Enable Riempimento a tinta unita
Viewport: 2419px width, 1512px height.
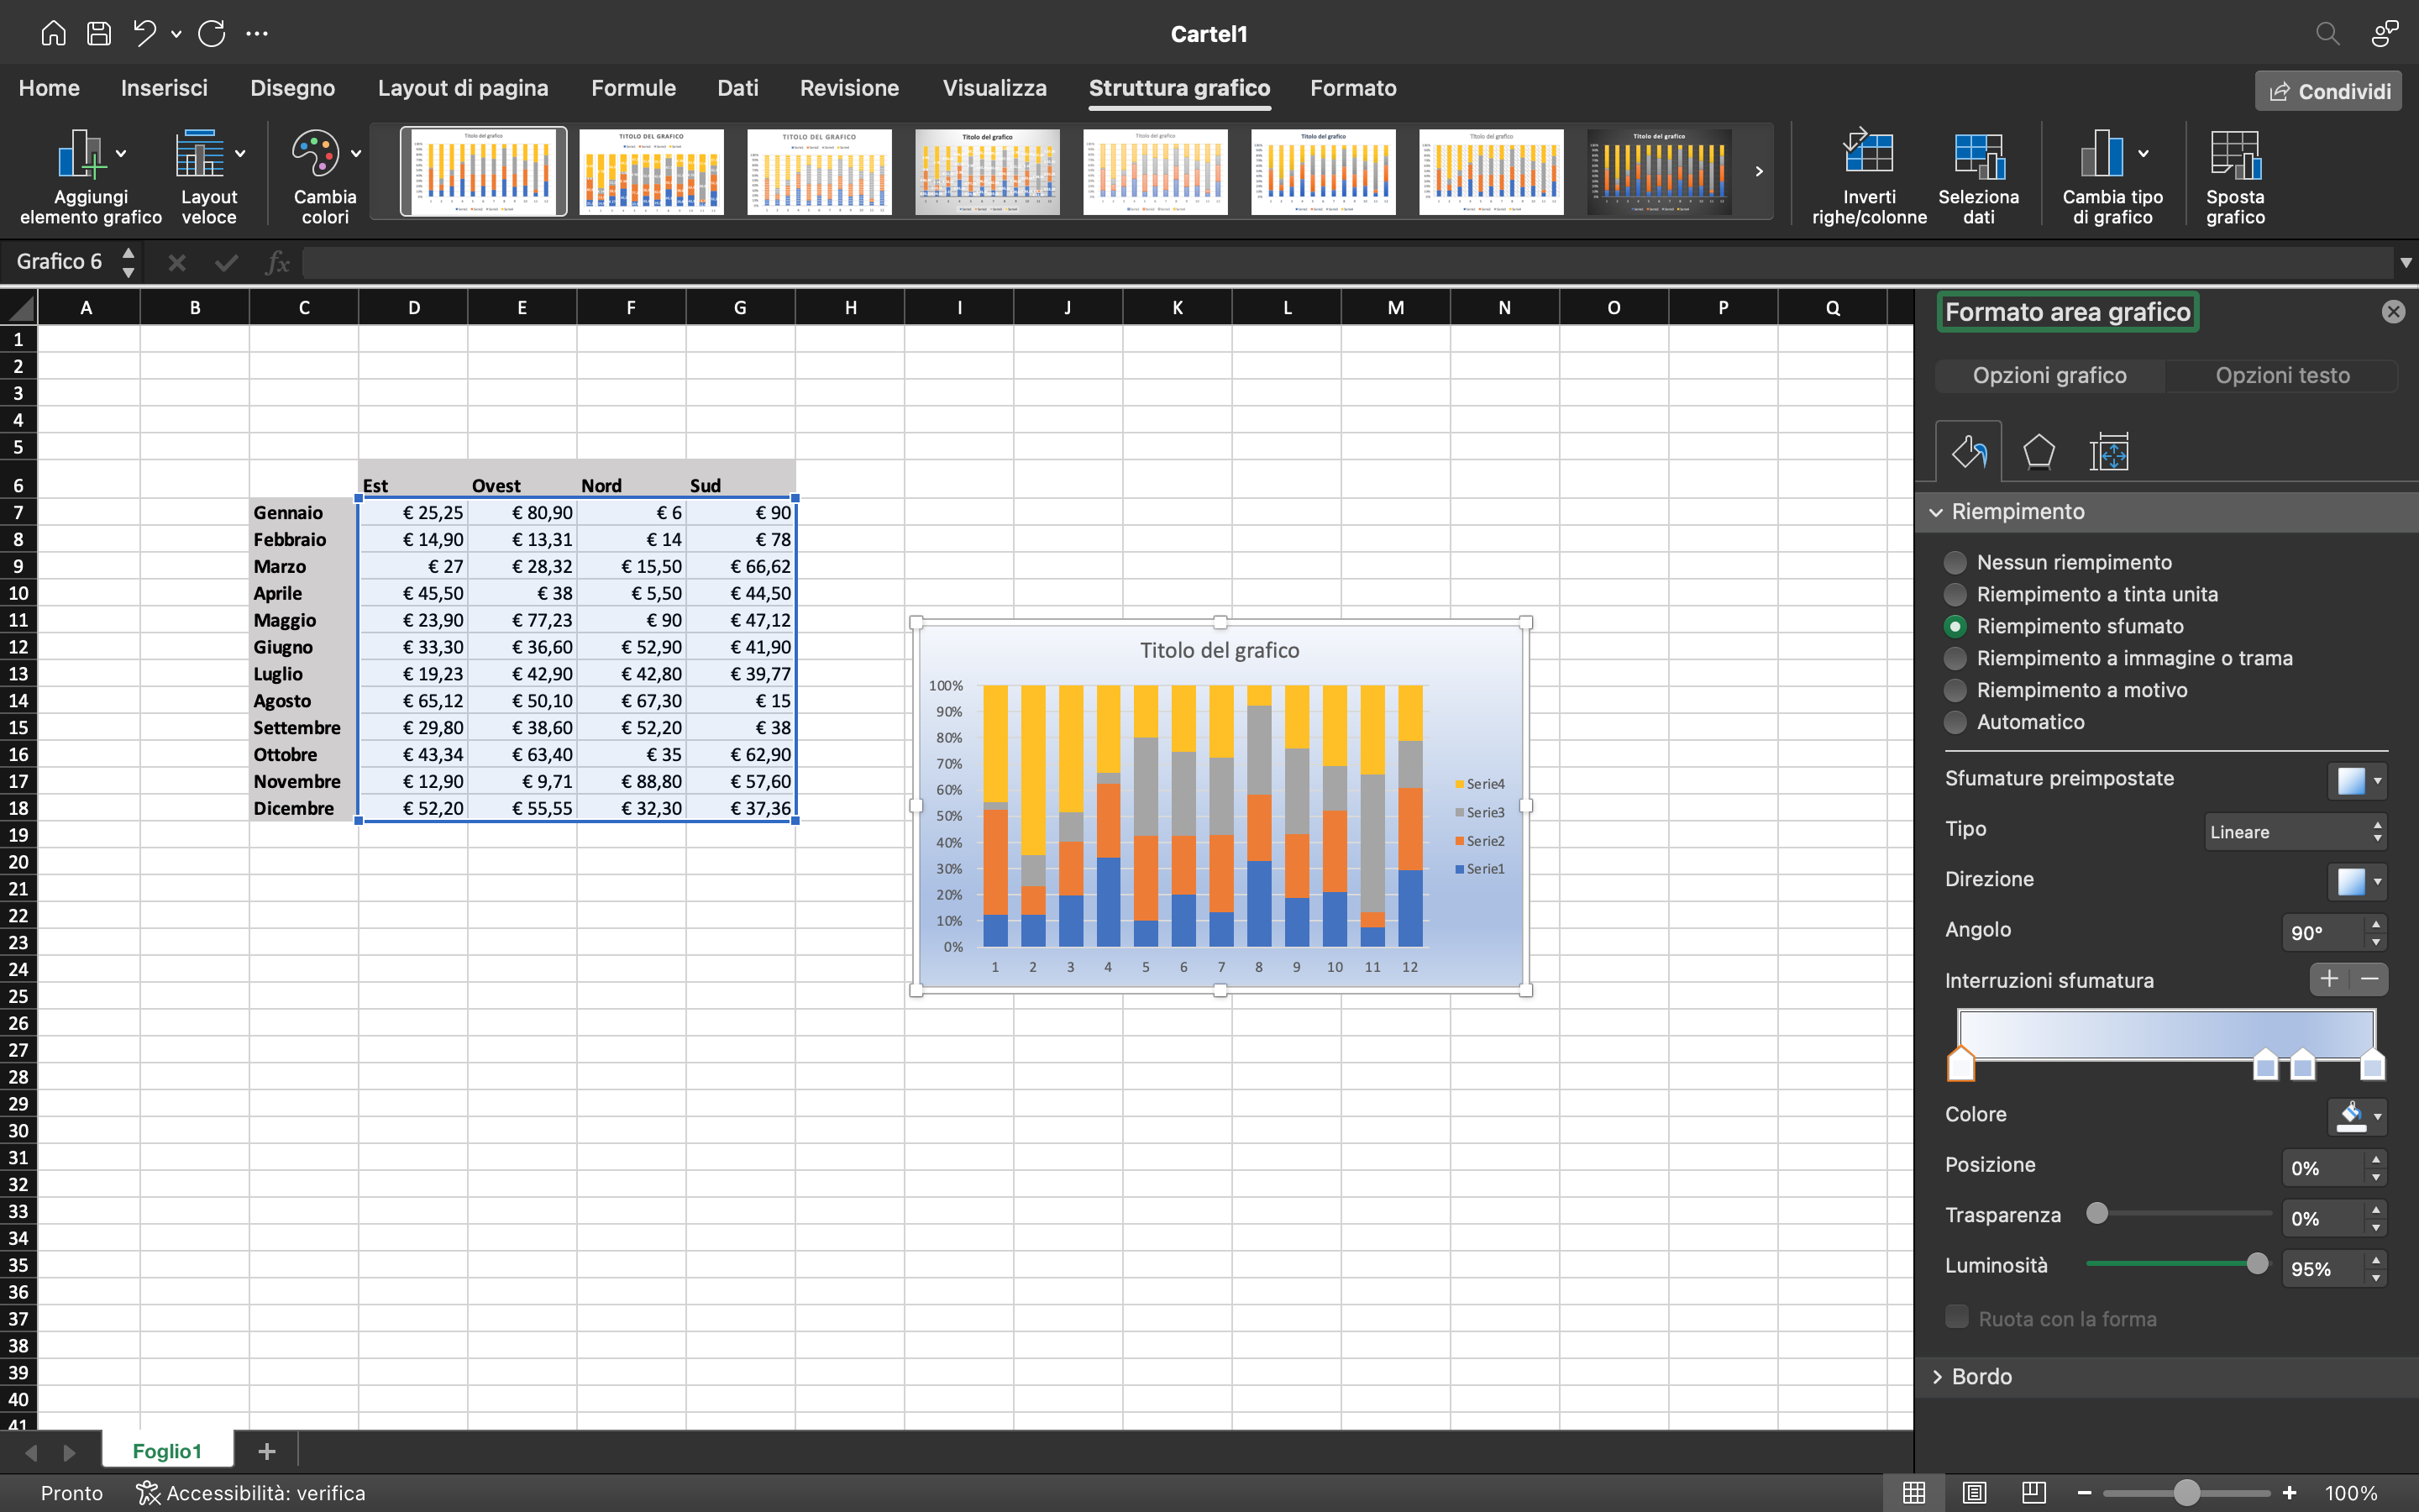coord(1956,594)
